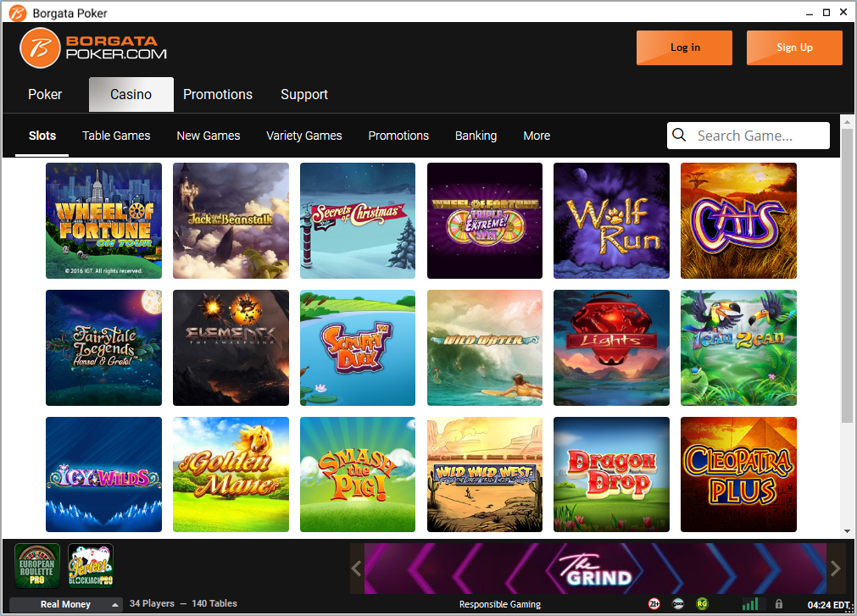This screenshot has width=857, height=616.
Task: Click the scrollbar up arrow
Action: (847, 122)
